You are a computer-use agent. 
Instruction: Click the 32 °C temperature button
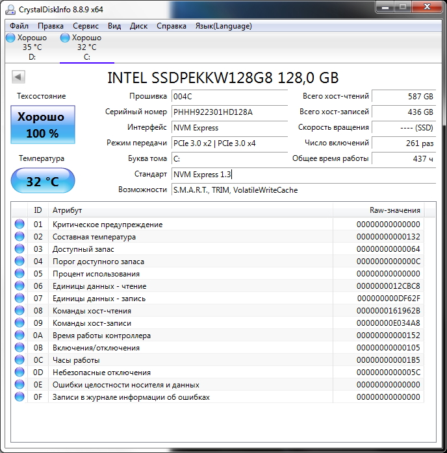(x=43, y=181)
